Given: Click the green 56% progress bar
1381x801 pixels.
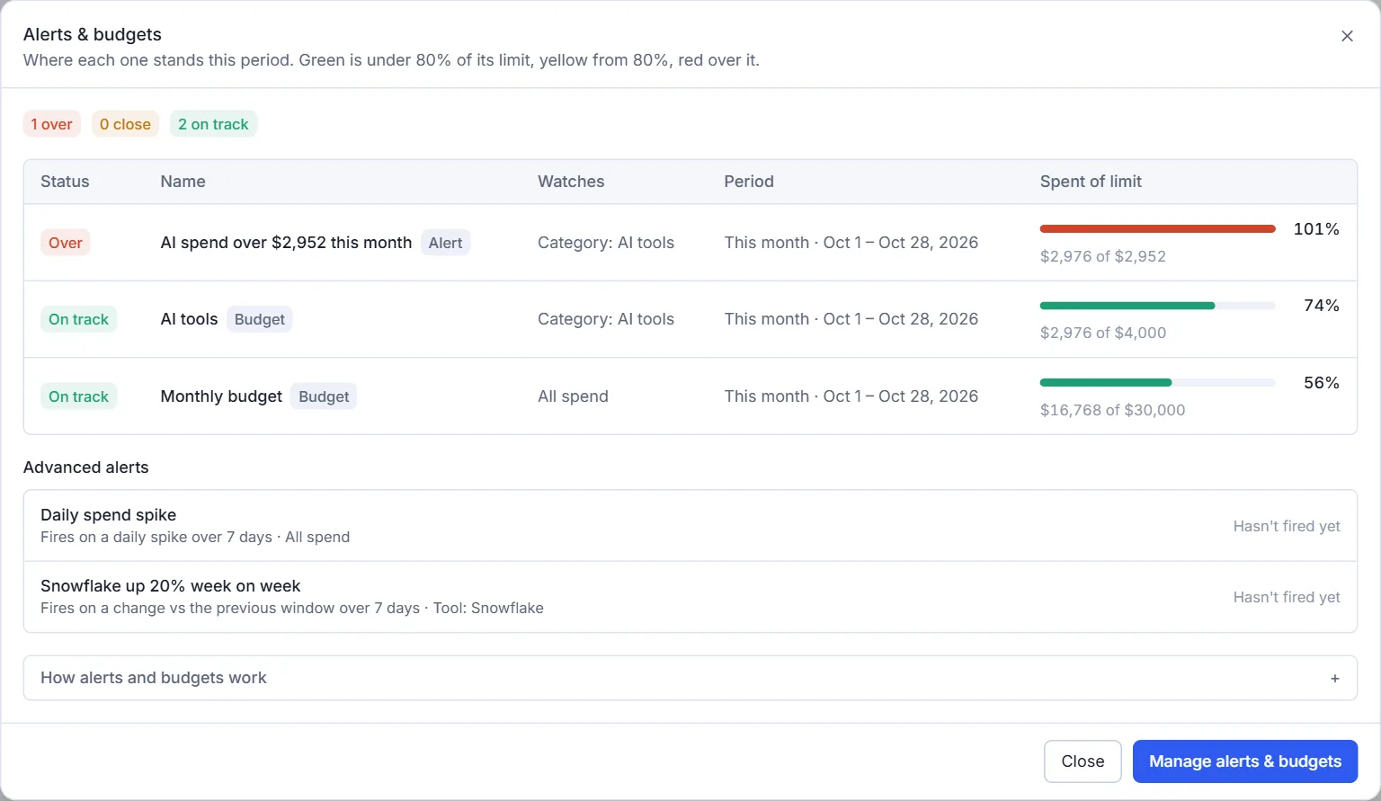Looking at the screenshot, I should (1157, 383).
